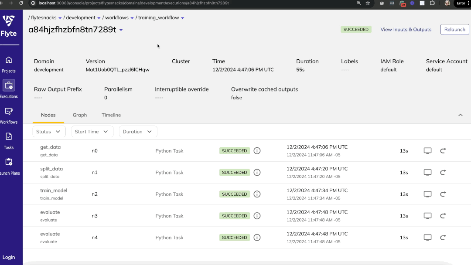The width and height of the screenshot is (471, 265).
Task: Click the time 12/2/2024 4:47:20 PM UTC
Action: coord(317,169)
